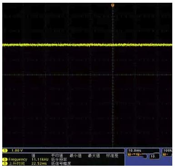Click the 1.00 V vertical scale readout
This screenshot has width=175, height=168.
click(17, 151)
